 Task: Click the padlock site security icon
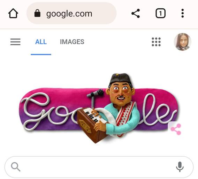click(x=37, y=13)
